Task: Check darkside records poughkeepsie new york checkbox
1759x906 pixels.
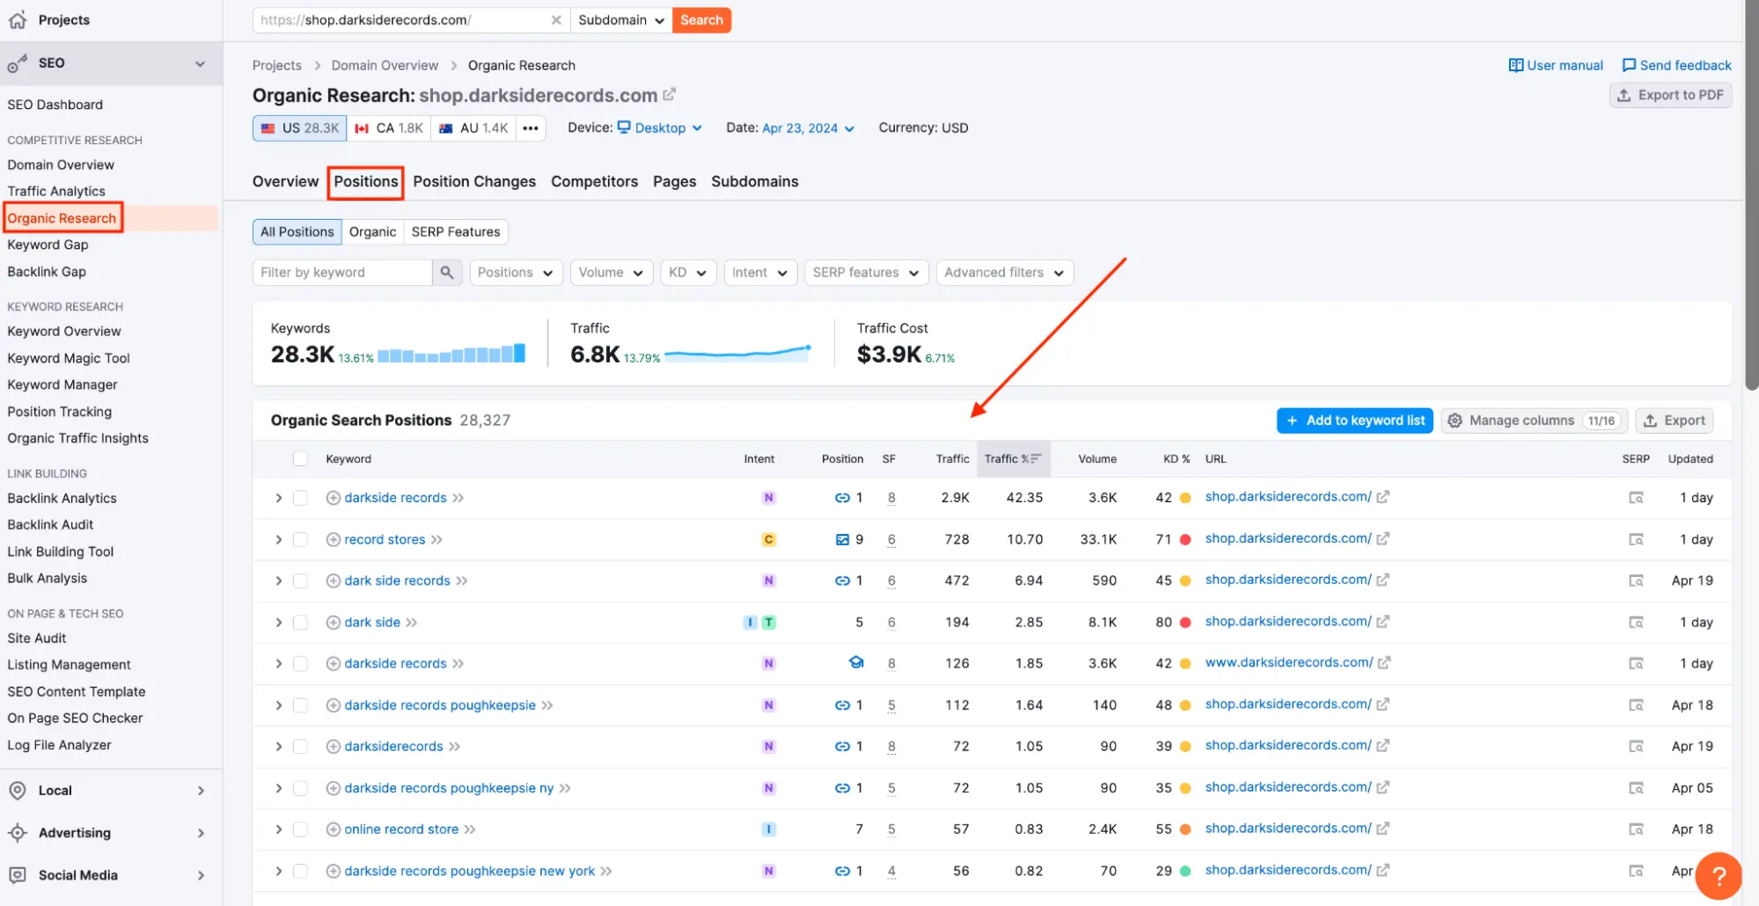Action: [300, 871]
